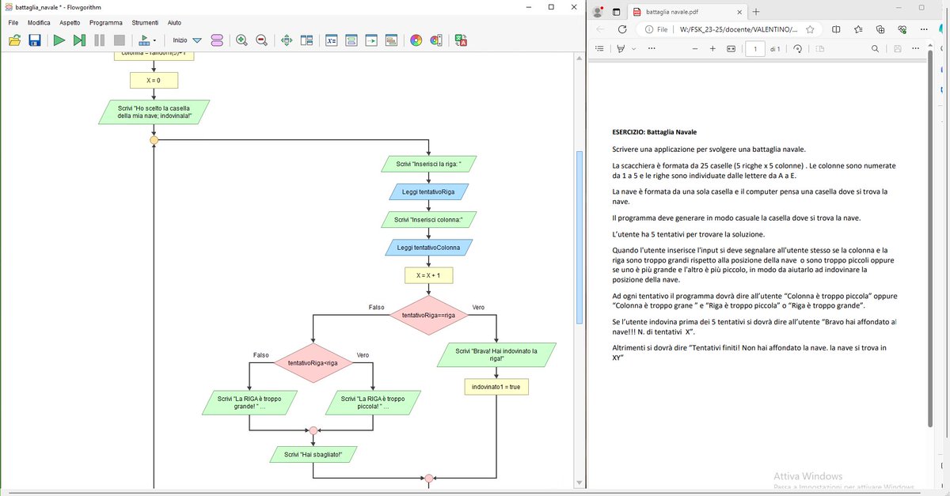The height and width of the screenshot is (496, 950).
Task: Select the "X = X + 1" assignment shape
Action: [x=428, y=275]
